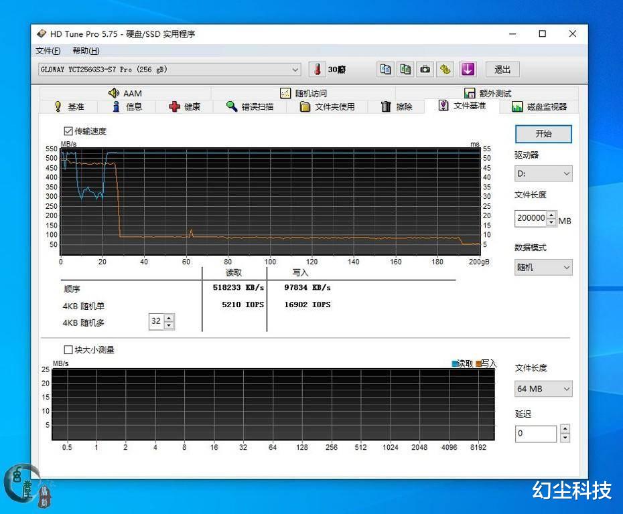Viewport: 623px width, 514px height.
Task: Open the 文件(F) menu
Action: [x=48, y=51]
